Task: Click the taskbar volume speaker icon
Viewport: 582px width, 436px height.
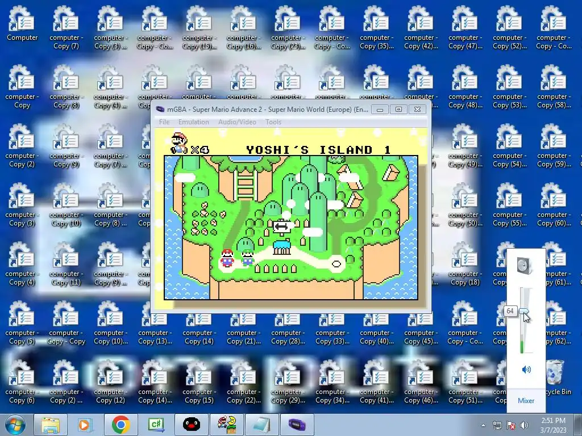Action: tap(524, 425)
